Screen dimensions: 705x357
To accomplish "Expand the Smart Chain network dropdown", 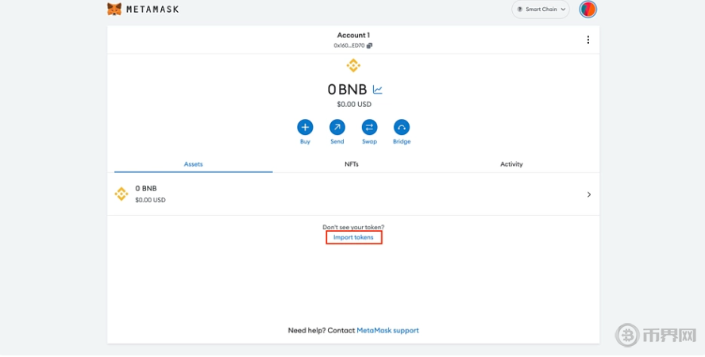I will pos(541,10).
